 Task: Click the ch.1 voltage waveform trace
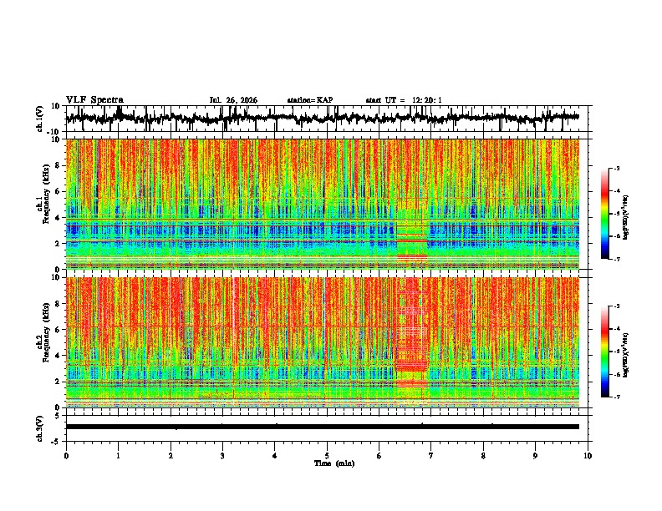pyautogui.click(x=322, y=118)
